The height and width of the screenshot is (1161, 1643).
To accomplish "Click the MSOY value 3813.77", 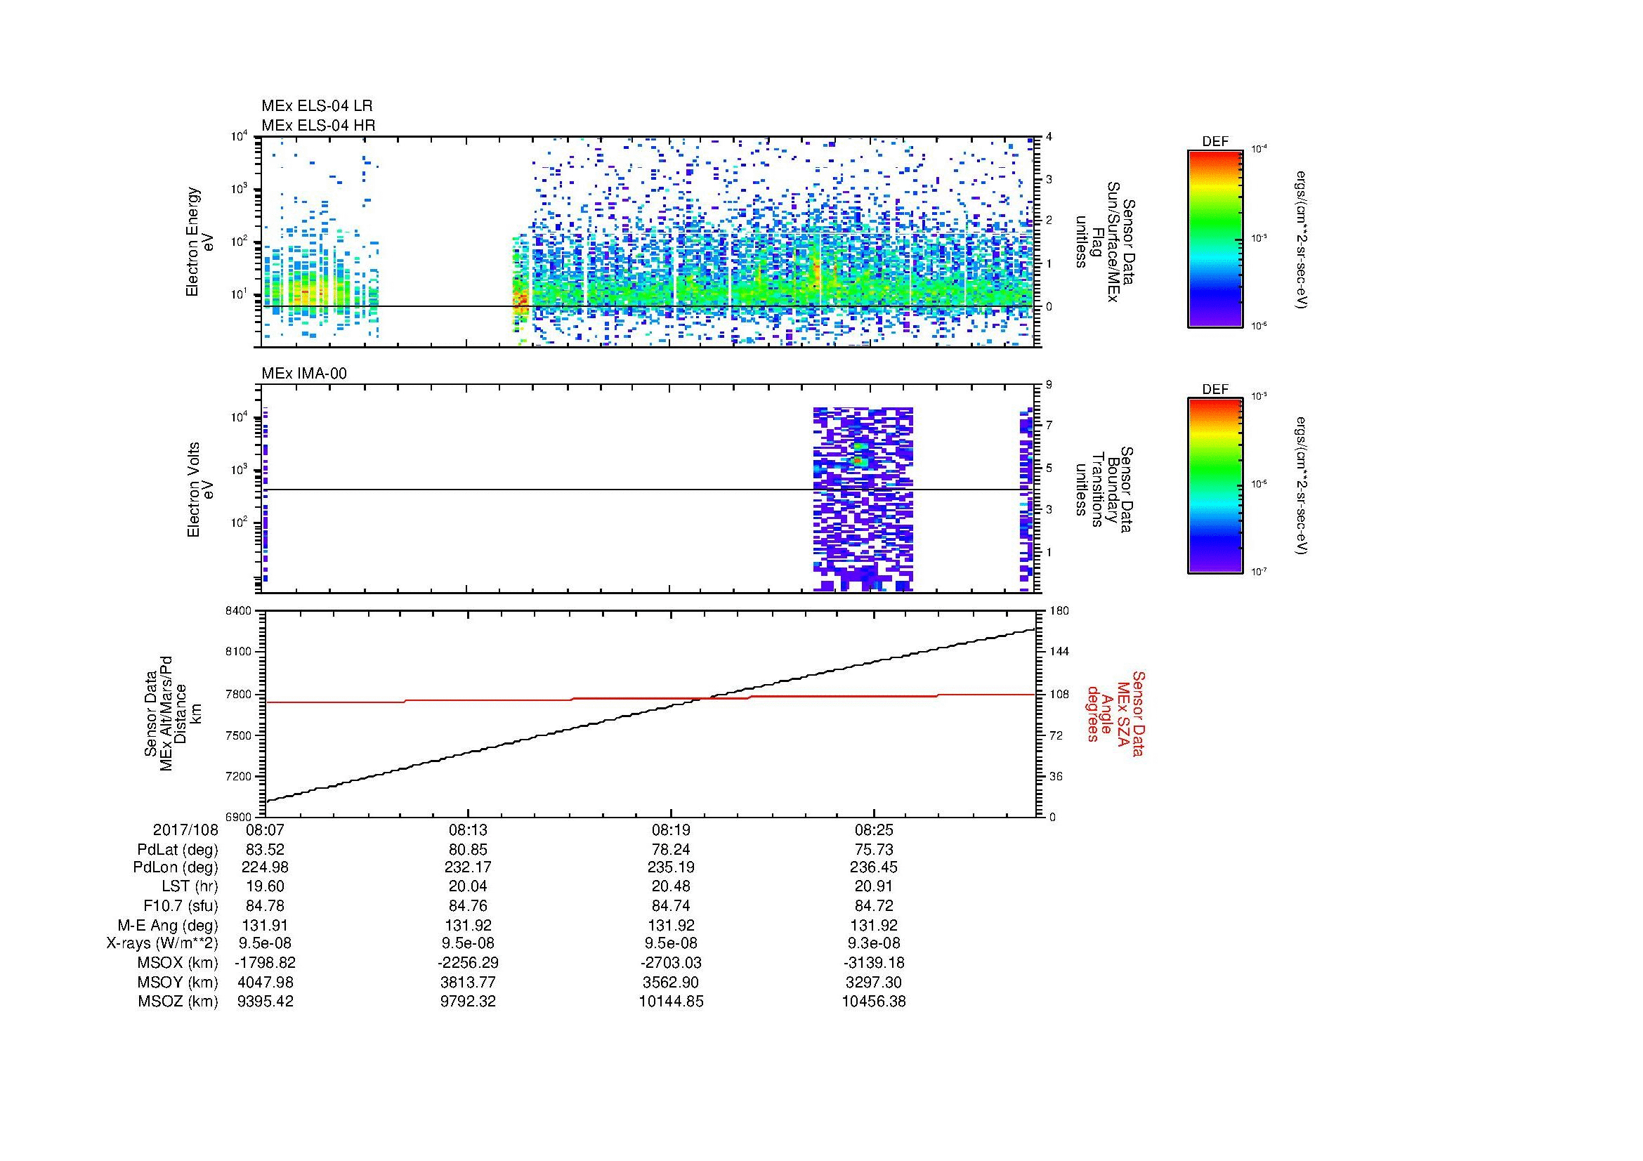I will 468,982.
